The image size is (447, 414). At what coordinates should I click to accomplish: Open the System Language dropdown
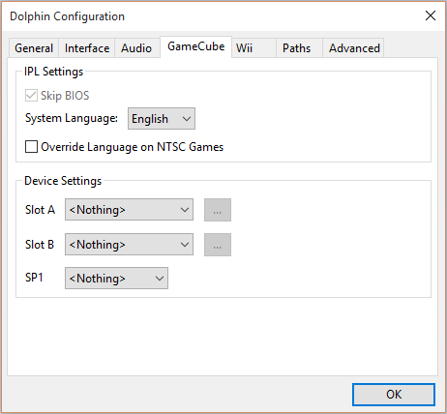click(162, 119)
